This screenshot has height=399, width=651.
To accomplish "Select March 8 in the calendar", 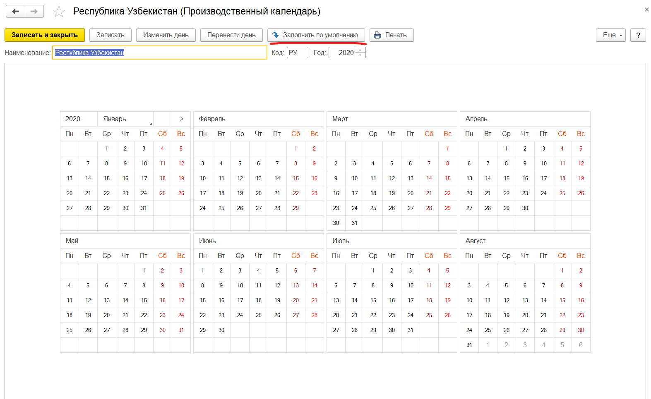I will coord(448,163).
